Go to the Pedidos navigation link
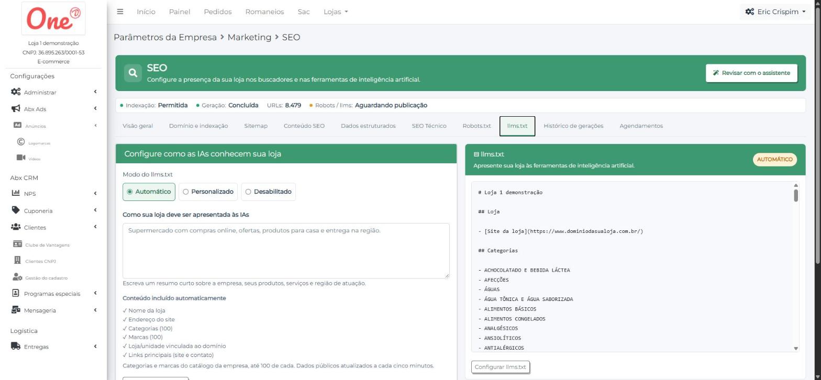Viewport: 821px width, 380px height. (x=218, y=12)
